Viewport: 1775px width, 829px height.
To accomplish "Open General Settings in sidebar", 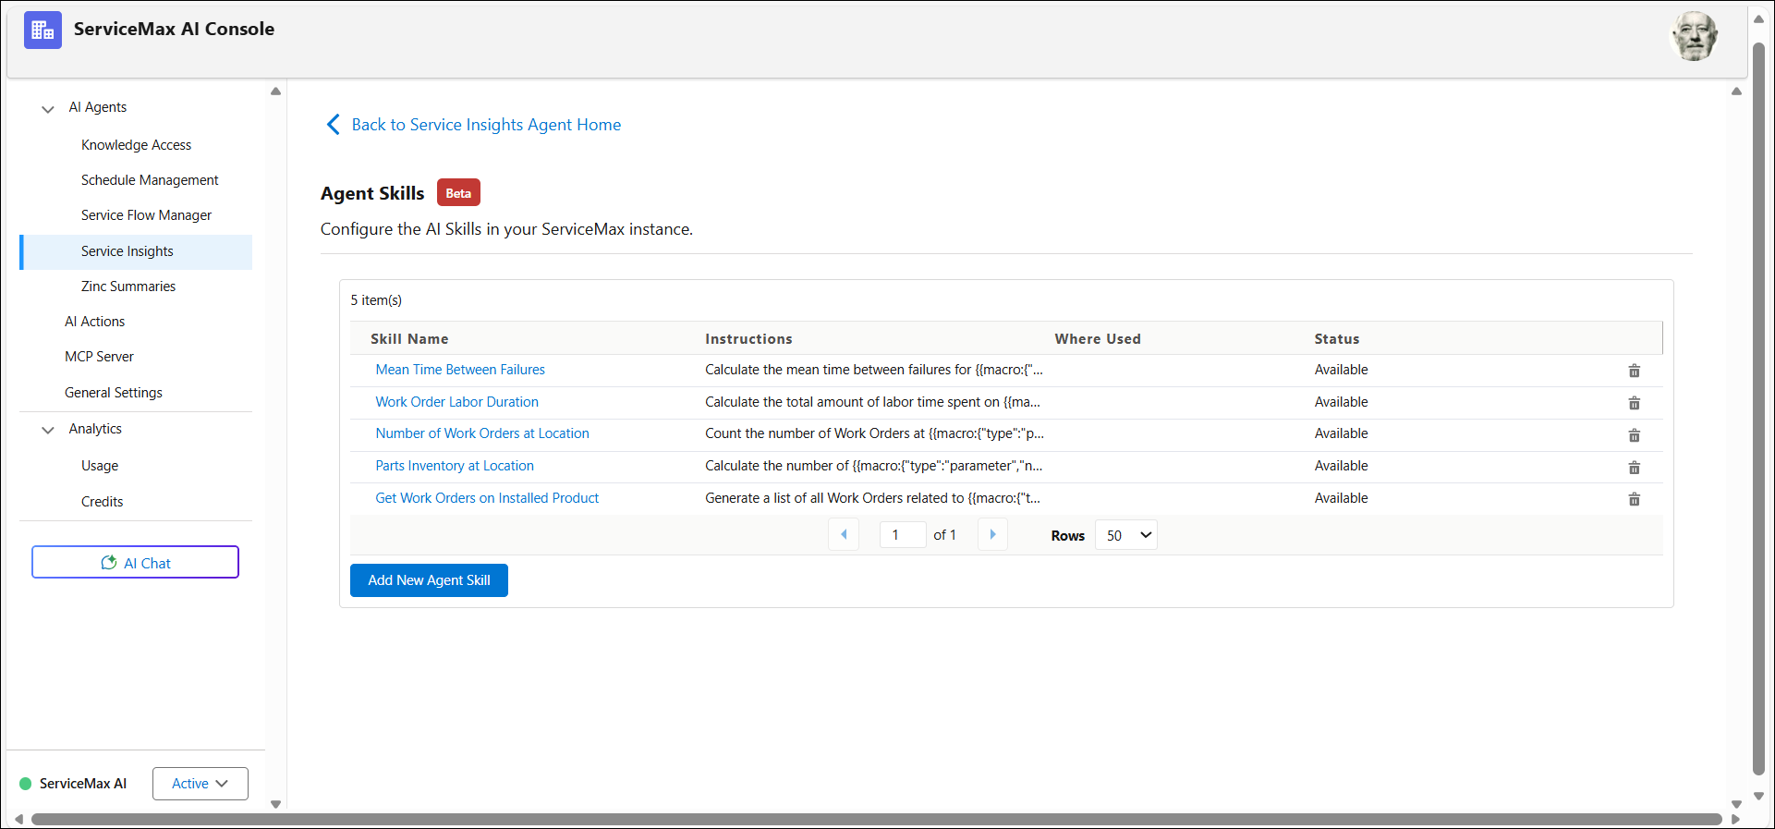I will 113,393.
